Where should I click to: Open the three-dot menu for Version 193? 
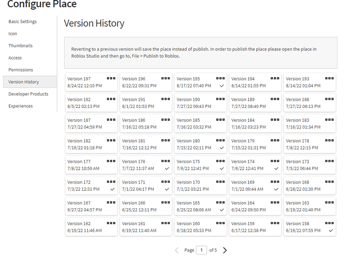(x=329, y=78)
